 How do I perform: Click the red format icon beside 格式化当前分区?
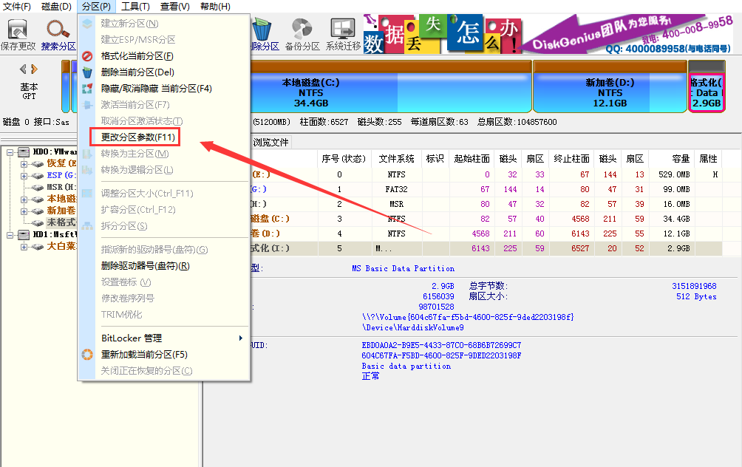[x=87, y=56]
